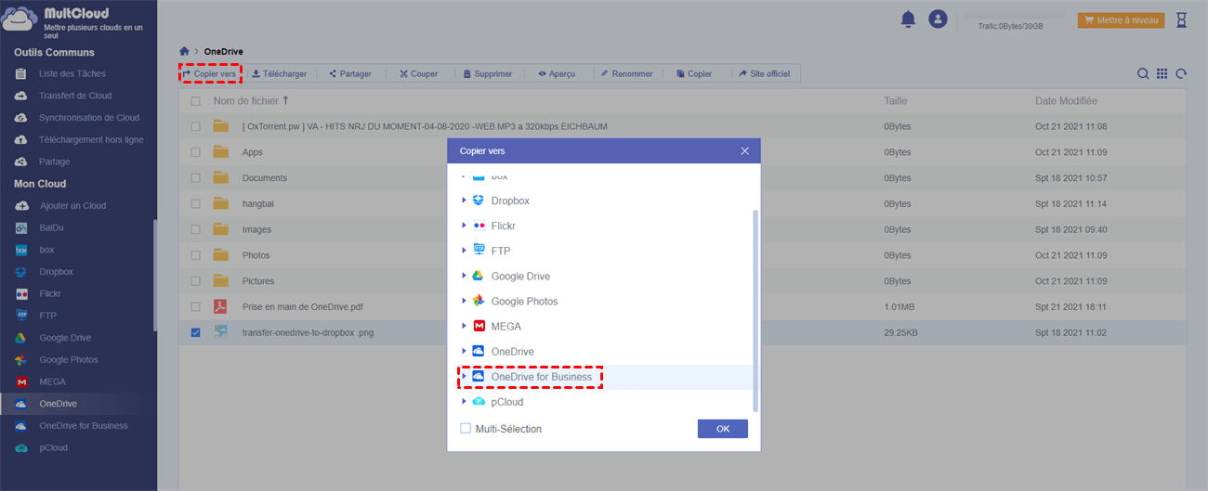
Task: Open search with the magnifier icon
Action: (1143, 74)
